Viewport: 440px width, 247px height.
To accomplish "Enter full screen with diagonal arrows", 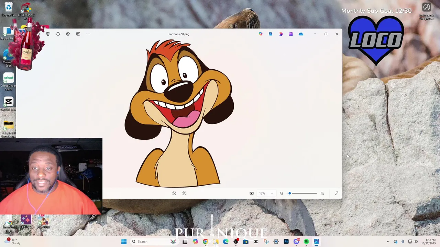I will point(336,193).
